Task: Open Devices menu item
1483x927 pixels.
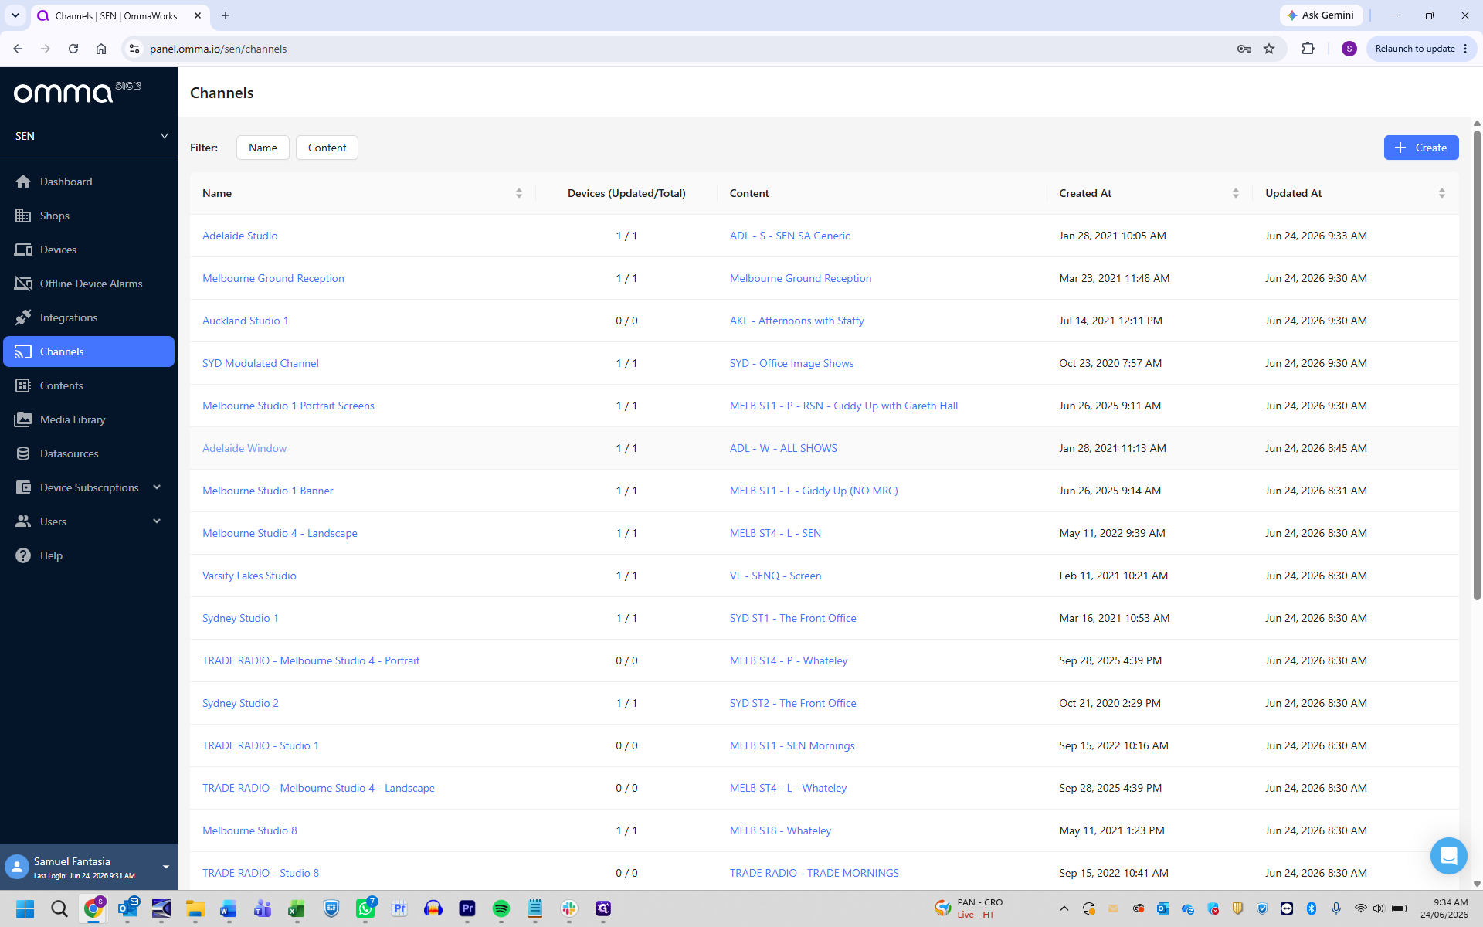Action: (89, 250)
